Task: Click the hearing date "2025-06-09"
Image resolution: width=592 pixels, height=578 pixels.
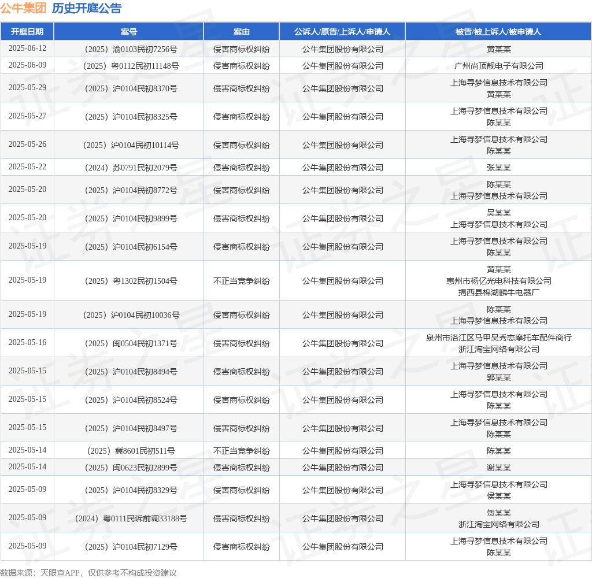Action: point(27,65)
